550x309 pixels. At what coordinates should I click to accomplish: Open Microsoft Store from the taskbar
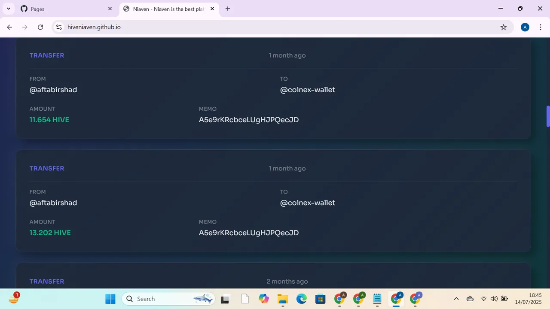(320, 299)
